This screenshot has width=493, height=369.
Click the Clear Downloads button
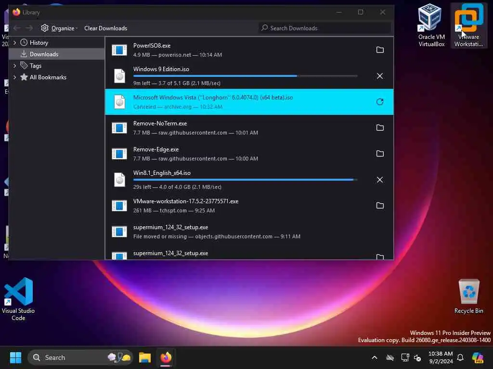coord(105,28)
